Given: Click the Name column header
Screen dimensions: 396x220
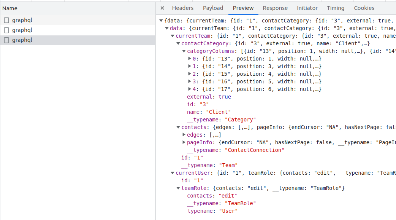Looking at the screenshot, I should [10, 8].
